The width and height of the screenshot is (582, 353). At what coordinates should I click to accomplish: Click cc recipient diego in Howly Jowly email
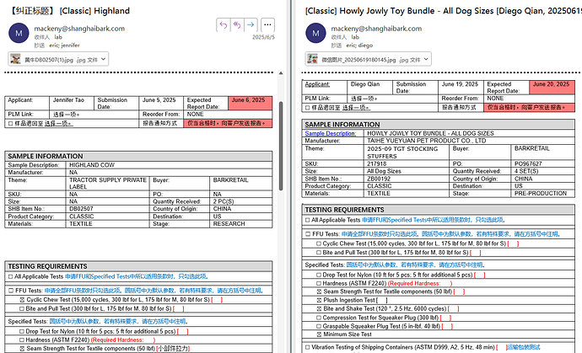[x=365, y=45]
